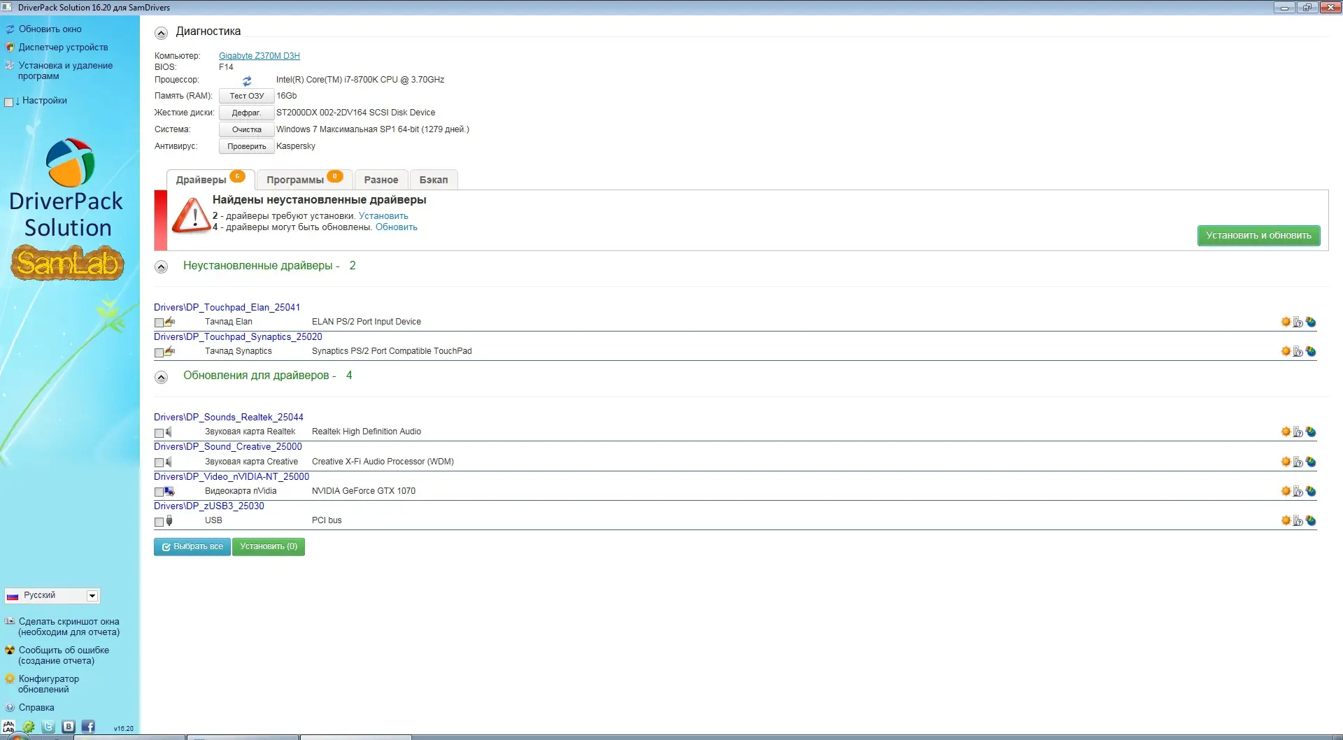Click the device help icon for Creative X-Fi

pos(1298,462)
